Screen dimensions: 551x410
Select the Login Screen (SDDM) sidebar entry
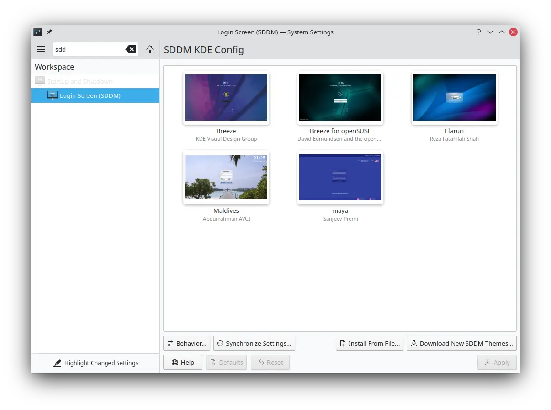(95, 95)
